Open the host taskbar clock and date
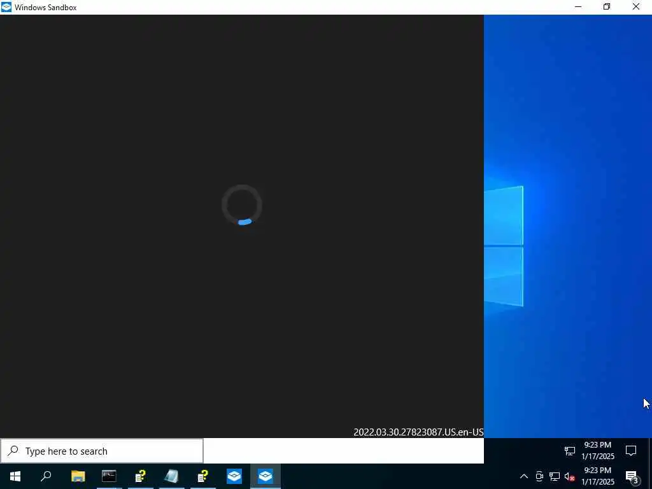 597,476
